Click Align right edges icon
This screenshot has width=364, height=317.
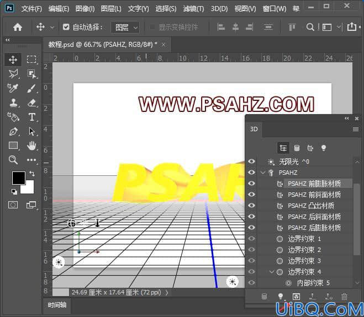(249, 27)
